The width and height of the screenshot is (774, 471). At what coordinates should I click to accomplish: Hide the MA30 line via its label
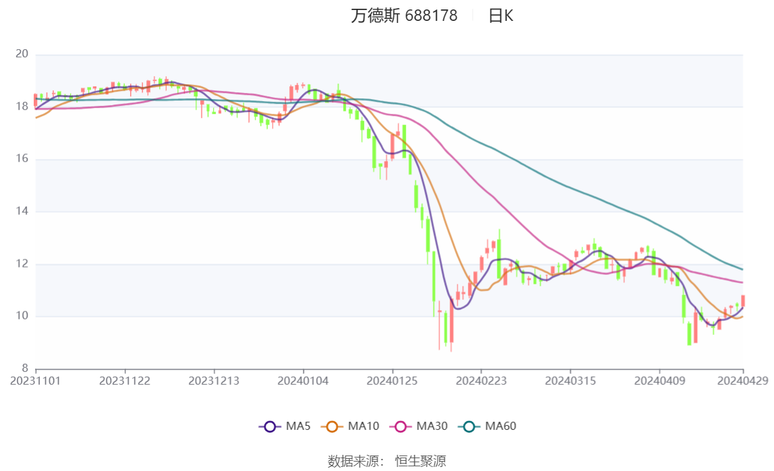432,427
